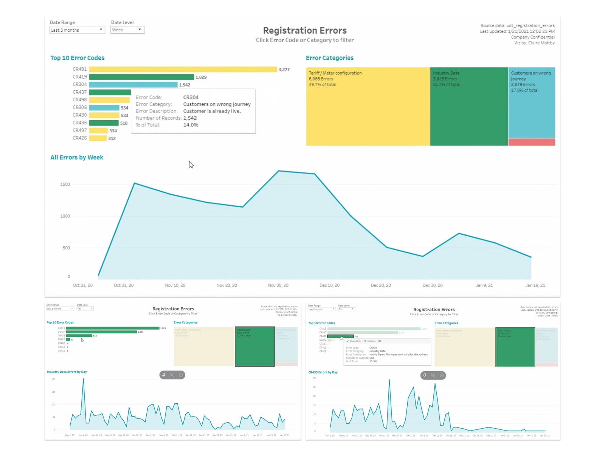Click the CR437 error code label in main dashboard

(80, 92)
